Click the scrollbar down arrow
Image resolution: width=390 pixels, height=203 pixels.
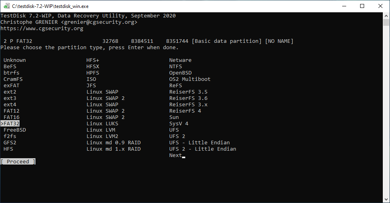coord(386,199)
